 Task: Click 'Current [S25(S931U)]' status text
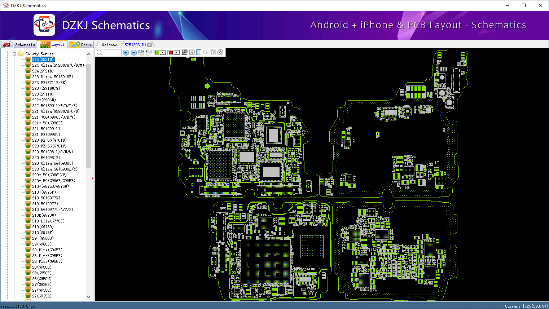tap(527, 306)
